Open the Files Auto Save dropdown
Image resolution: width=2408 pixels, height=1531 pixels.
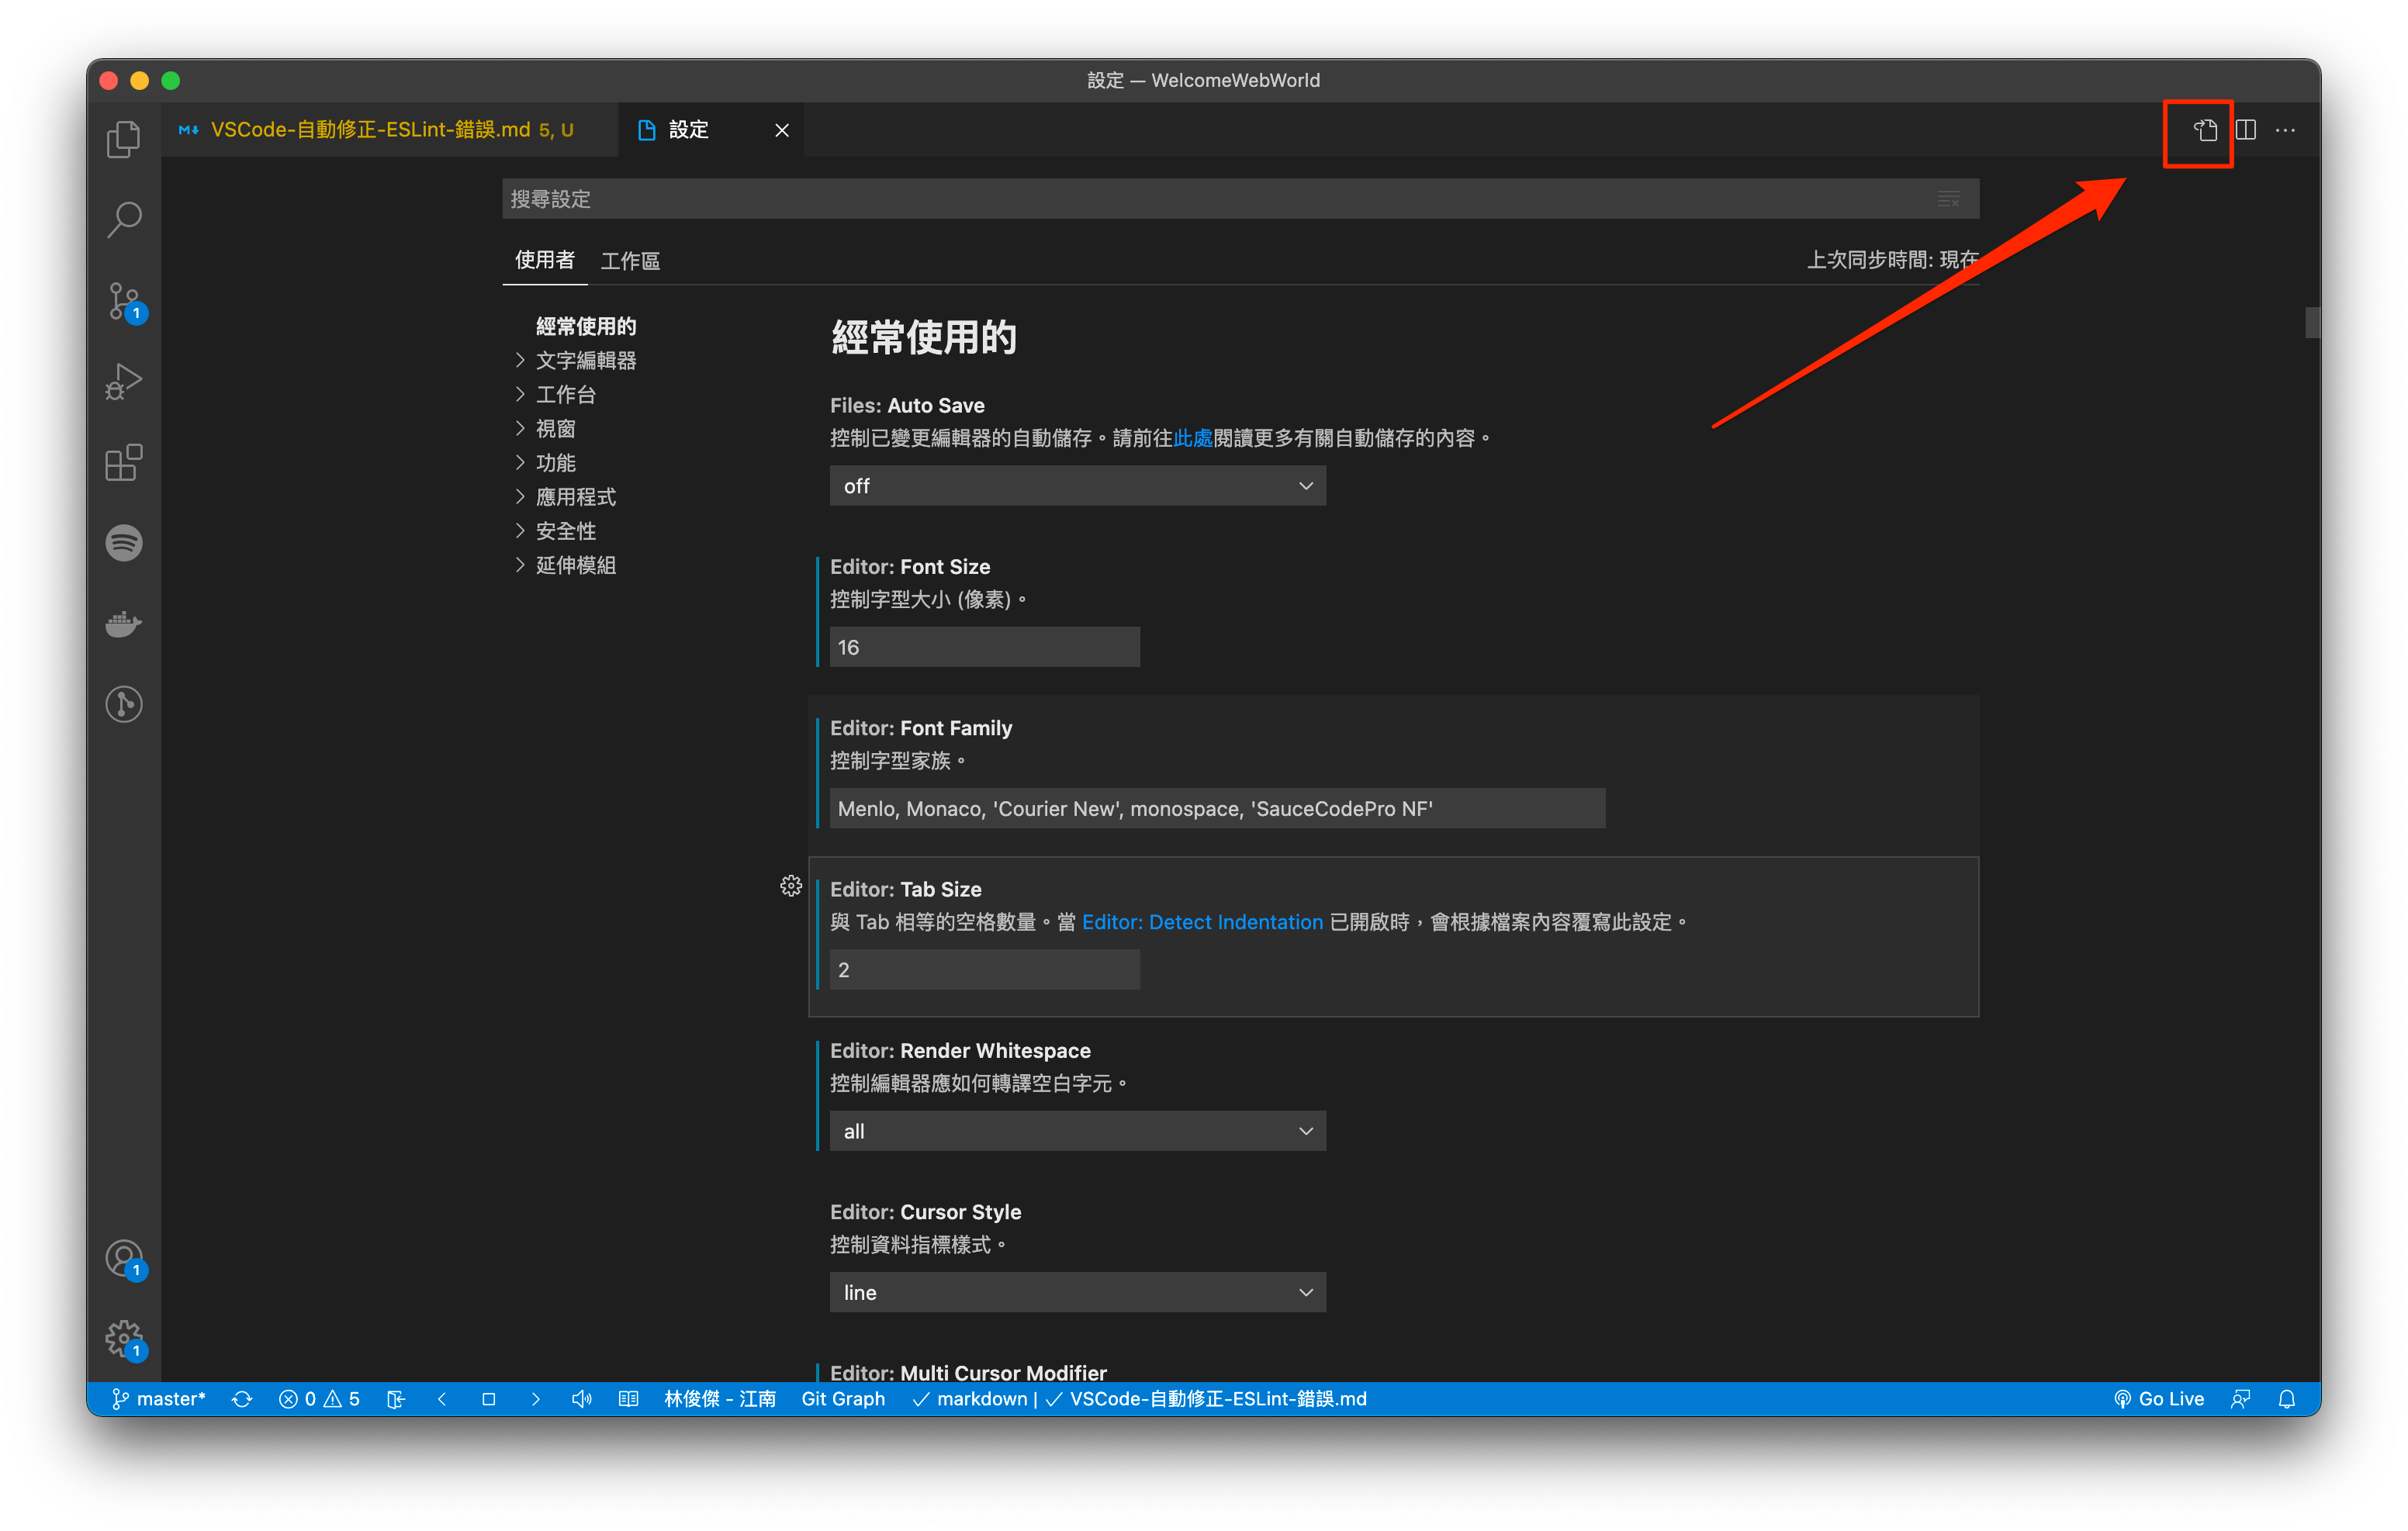[1078, 486]
